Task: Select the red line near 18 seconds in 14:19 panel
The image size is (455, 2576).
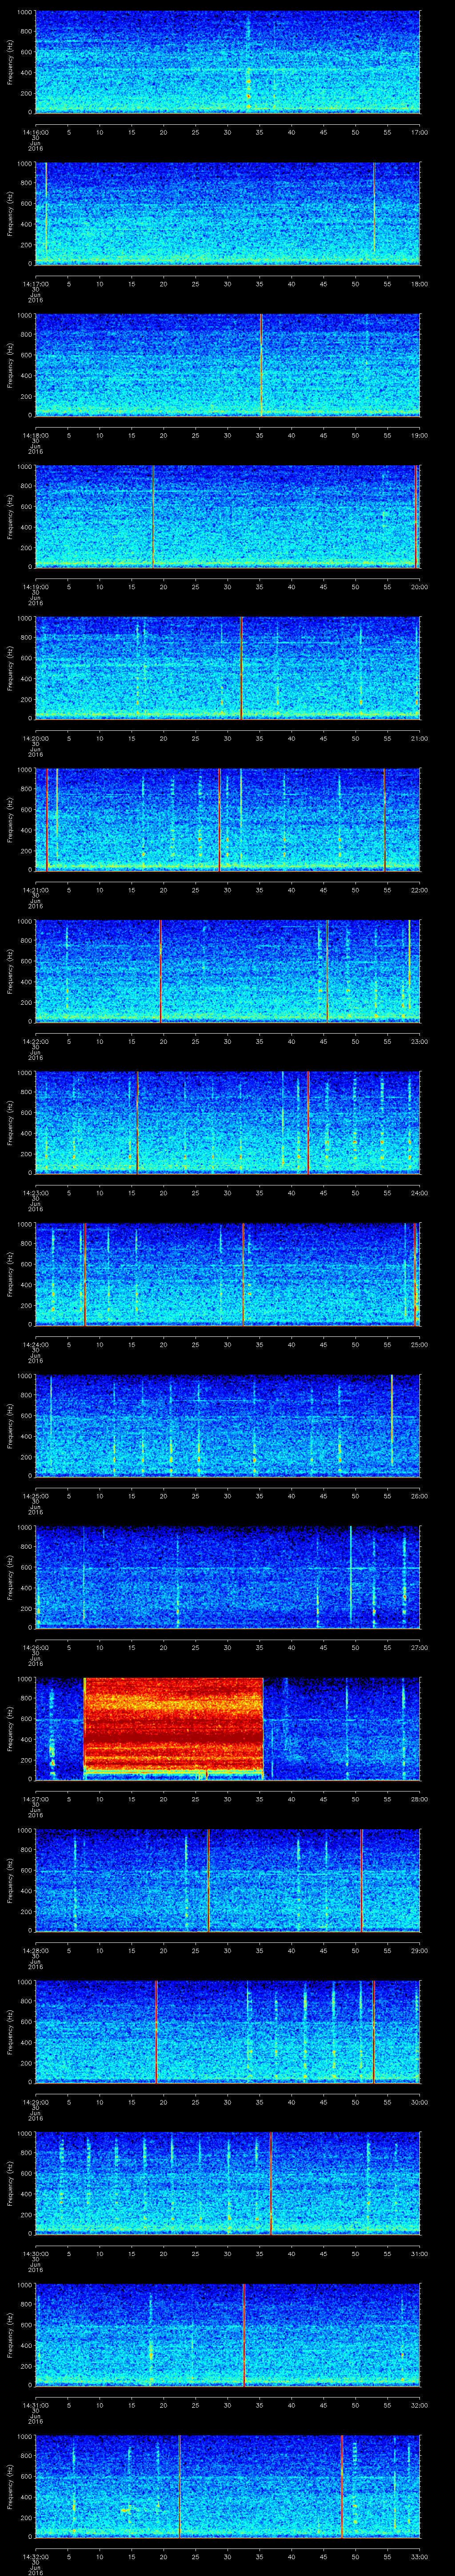Action: pyautogui.click(x=152, y=515)
